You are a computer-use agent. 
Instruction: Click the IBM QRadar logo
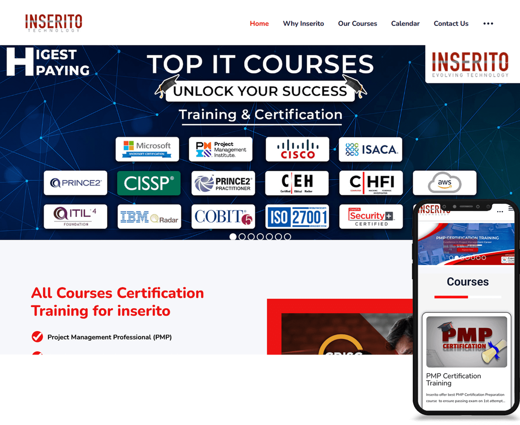coord(149,217)
